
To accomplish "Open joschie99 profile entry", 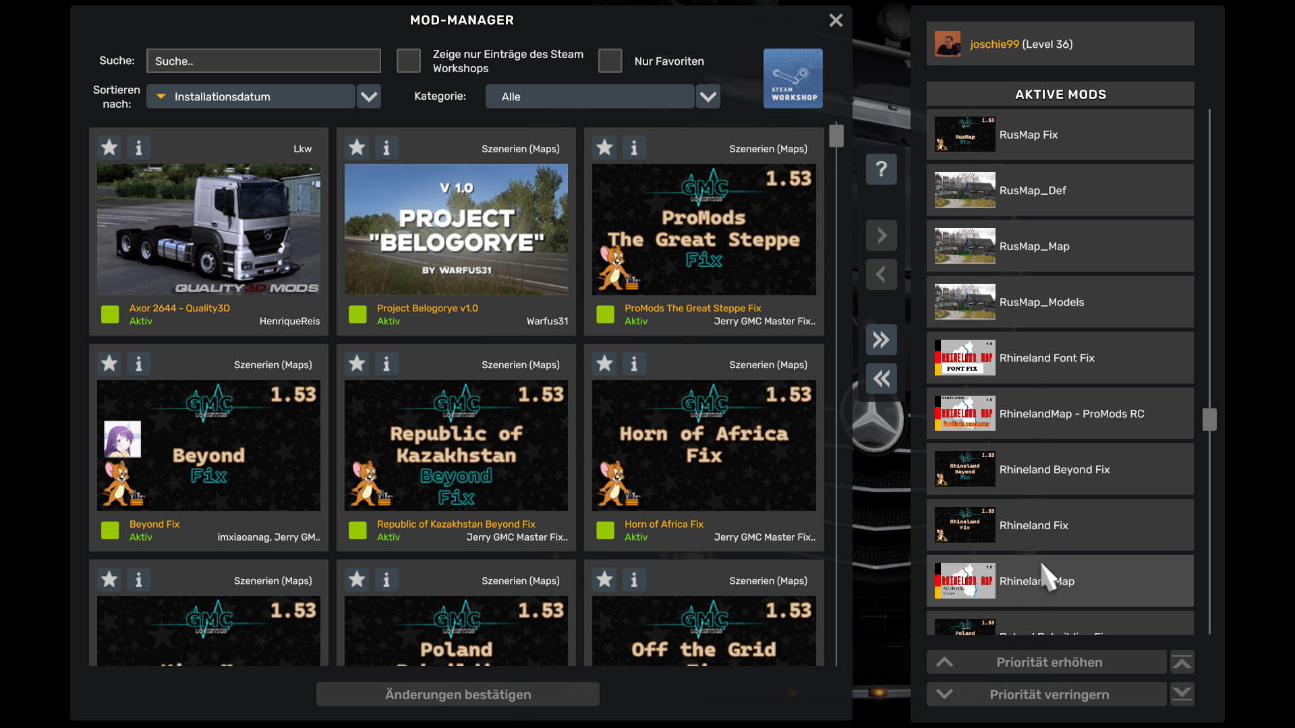I will coord(1060,44).
